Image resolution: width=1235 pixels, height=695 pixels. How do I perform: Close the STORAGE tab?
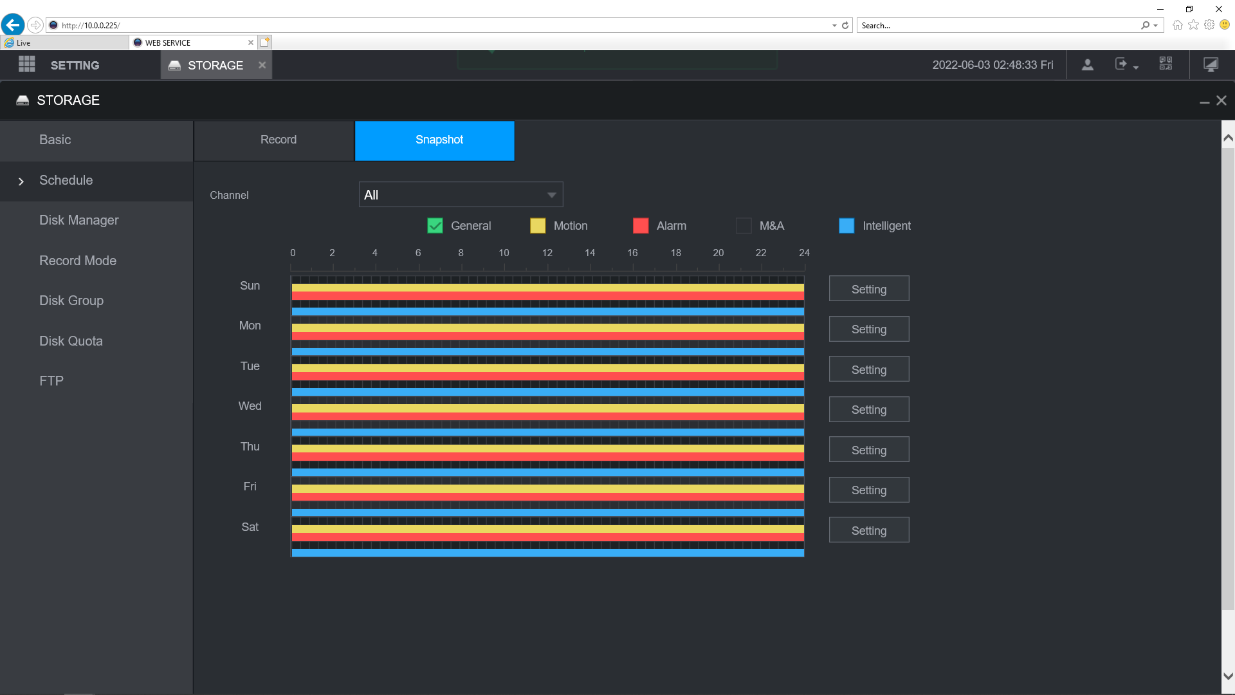tap(262, 65)
